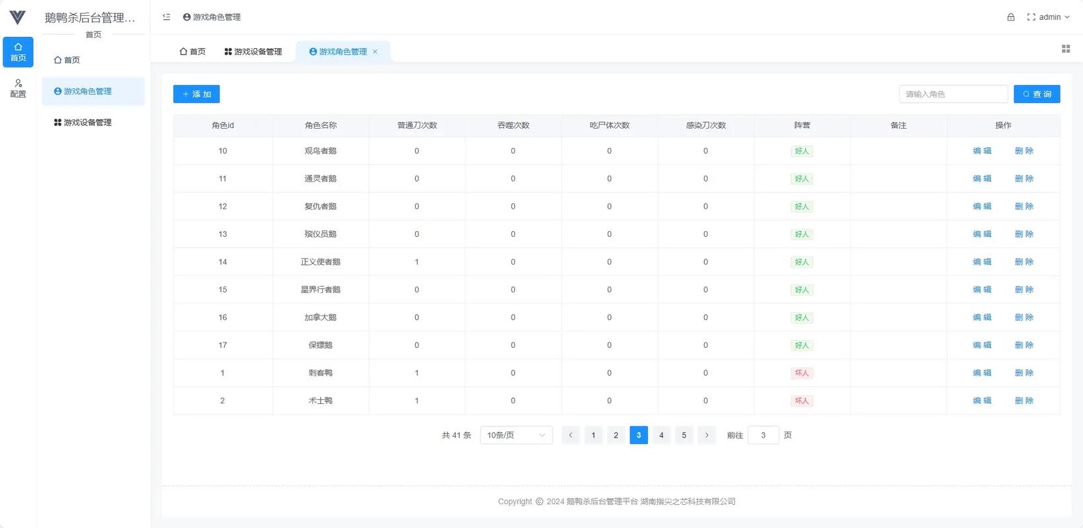Click the 普通刀次数 column header
The width and height of the screenshot is (1083, 528).
click(417, 125)
